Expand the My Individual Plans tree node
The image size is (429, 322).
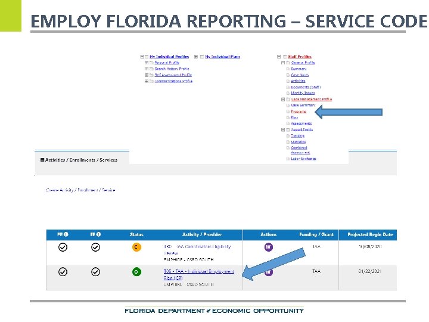tap(196, 57)
